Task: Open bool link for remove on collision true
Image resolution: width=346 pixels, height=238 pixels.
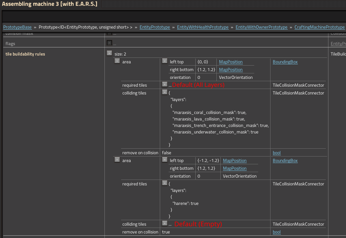Action: click(276, 232)
